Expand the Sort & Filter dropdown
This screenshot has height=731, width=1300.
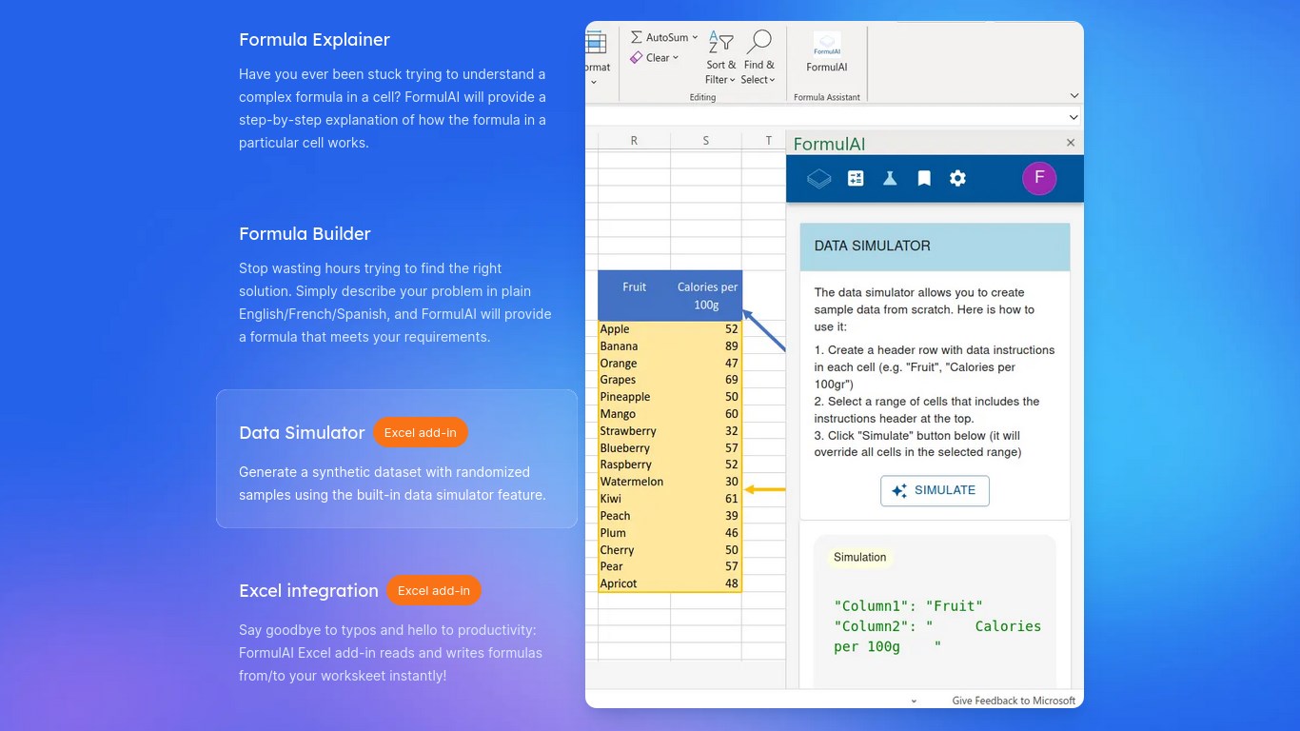[x=733, y=80]
